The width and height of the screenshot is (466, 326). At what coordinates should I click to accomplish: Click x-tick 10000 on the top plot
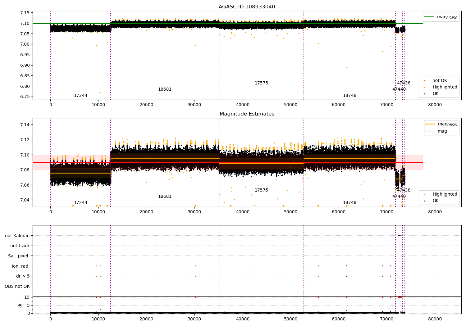point(98,105)
